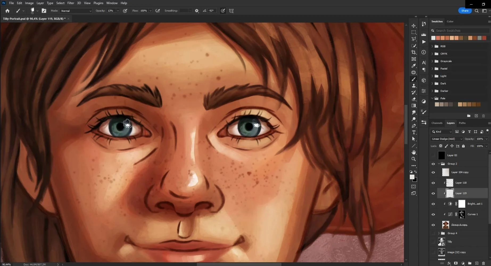Show Layer 83
The height and width of the screenshot is (266, 491).
coord(433,155)
